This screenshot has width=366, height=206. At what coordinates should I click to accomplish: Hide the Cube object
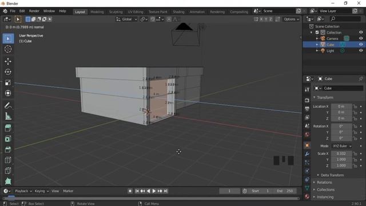(x=361, y=45)
